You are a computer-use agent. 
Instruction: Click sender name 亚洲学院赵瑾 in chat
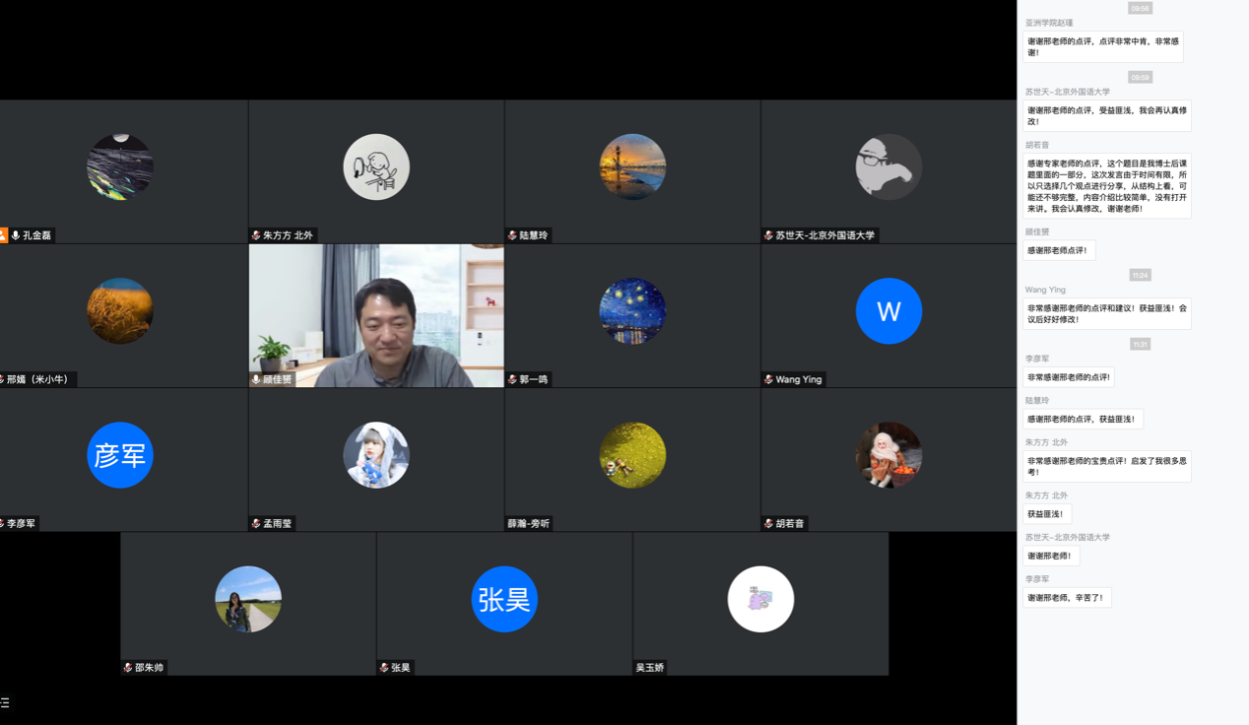click(x=1049, y=23)
